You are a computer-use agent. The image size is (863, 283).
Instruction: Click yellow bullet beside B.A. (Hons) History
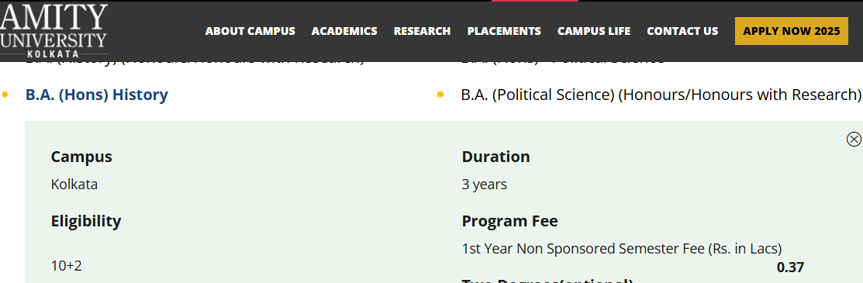pos(5,95)
